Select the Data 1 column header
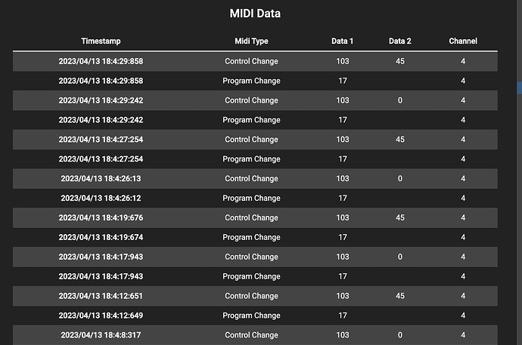The image size is (522, 345). [343, 42]
